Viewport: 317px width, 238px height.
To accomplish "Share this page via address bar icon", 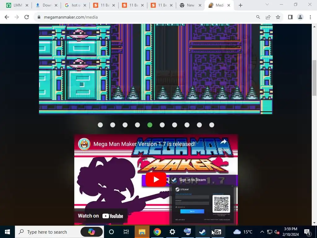I will [x=268, y=17].
